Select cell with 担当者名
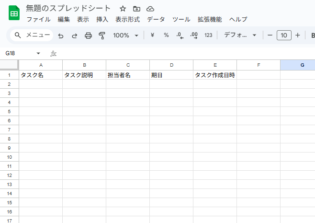The image size is (315, 223). coord(128,75)
